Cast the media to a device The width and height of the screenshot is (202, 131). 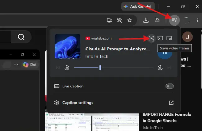[x=160, y=38]
